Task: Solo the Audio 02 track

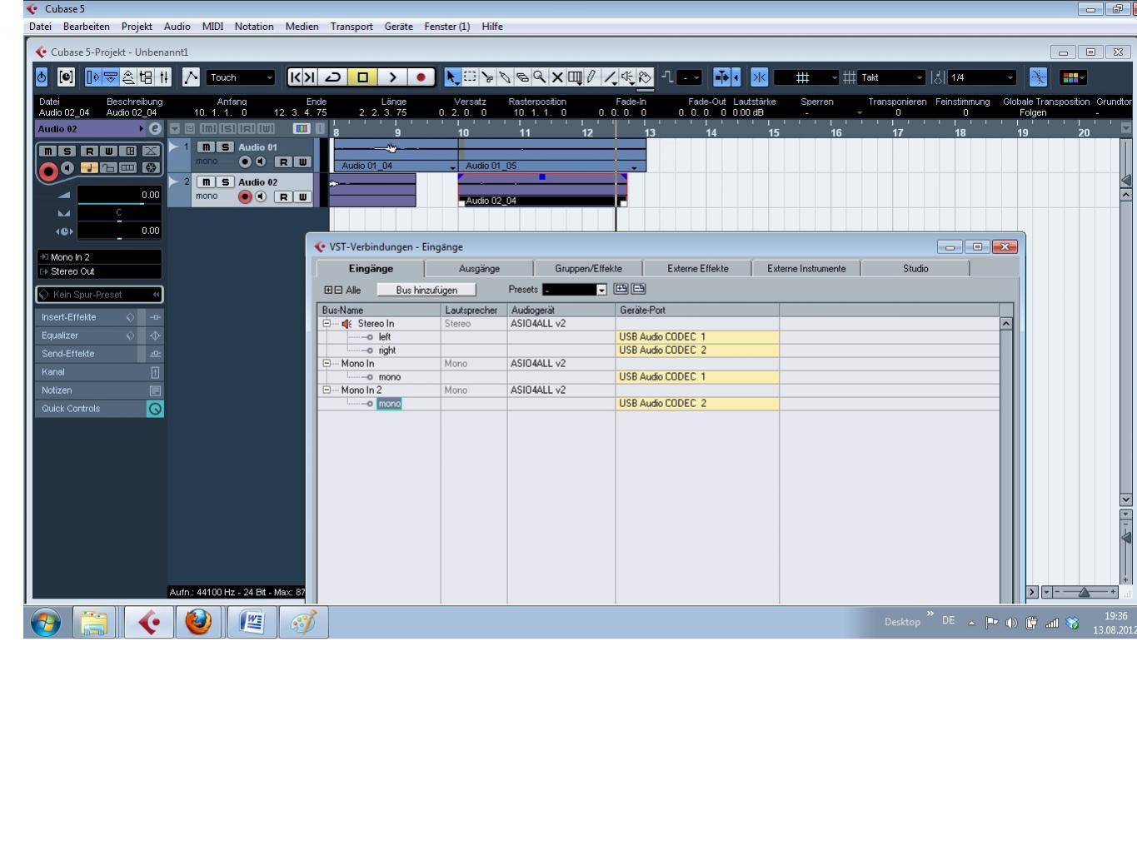Action: pos(225,182)
